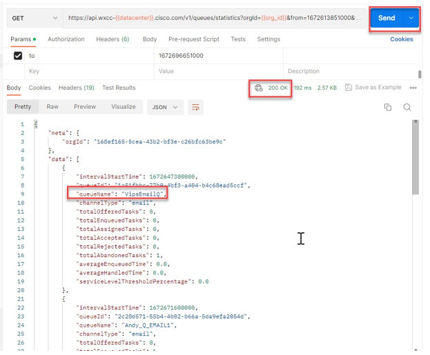Click the empty Value input field
The width and height of the screenshot is (430, 355).
pyautogui.click(x=219, y=71)
